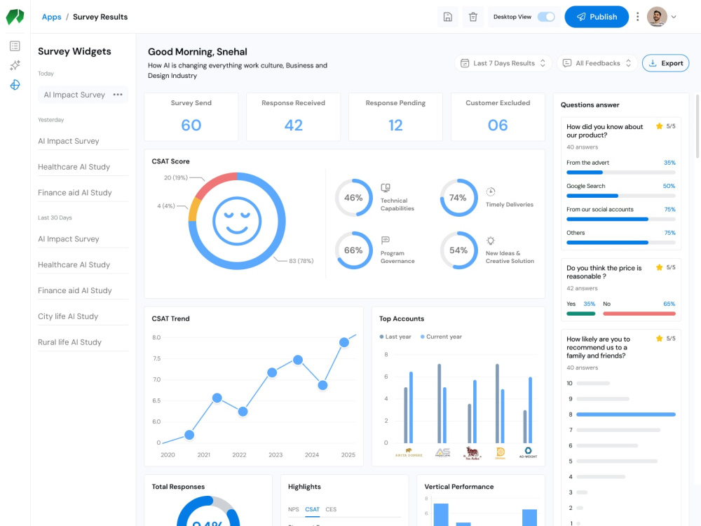The width and height of the screenshot is (701, 526).
Task: Click the AD-Weight account logo
Action: (528, 452)
